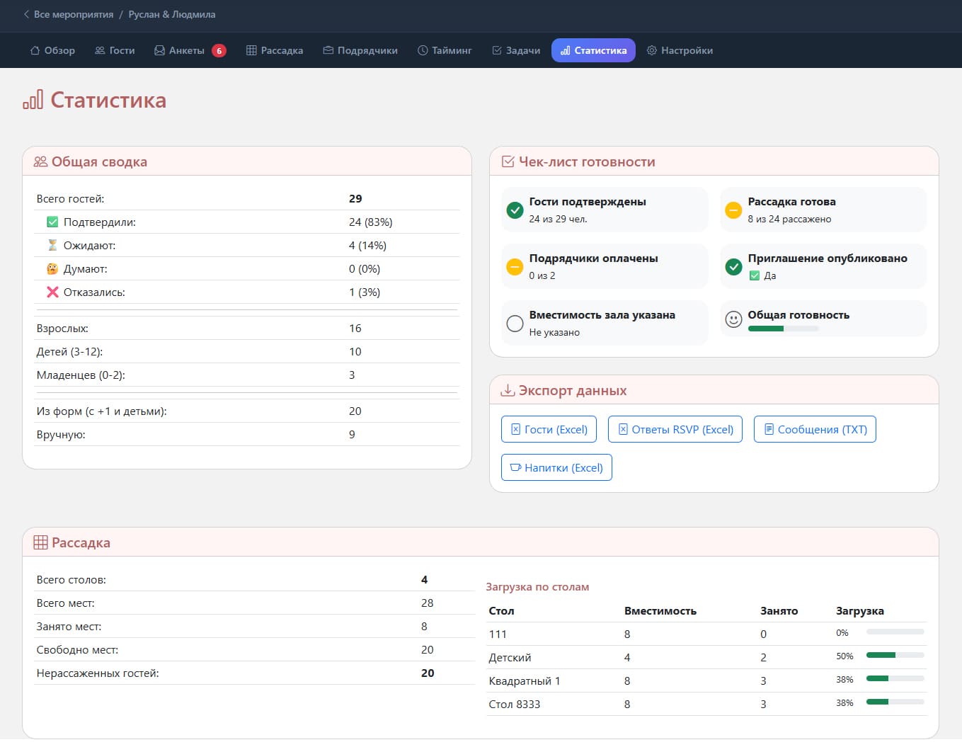This screenshot has width=962, height=752.
Task: Export Сообщения (TXT) file
Action: point(815,429)
